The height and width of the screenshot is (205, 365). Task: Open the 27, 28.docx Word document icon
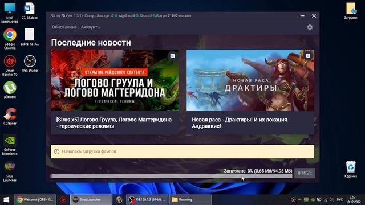point(30,11)
